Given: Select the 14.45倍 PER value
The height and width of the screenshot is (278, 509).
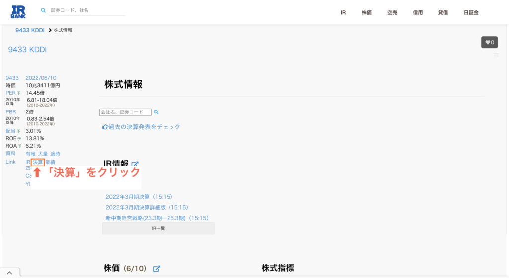Looking at the screenshot, I should pyautogui.click(x=35, y=93).
